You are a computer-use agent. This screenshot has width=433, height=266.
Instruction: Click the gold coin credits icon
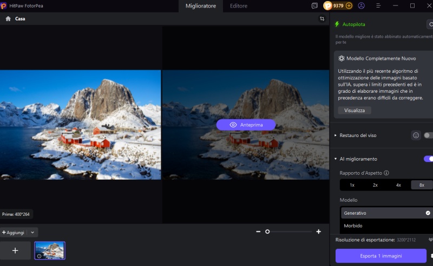point(327,6)
